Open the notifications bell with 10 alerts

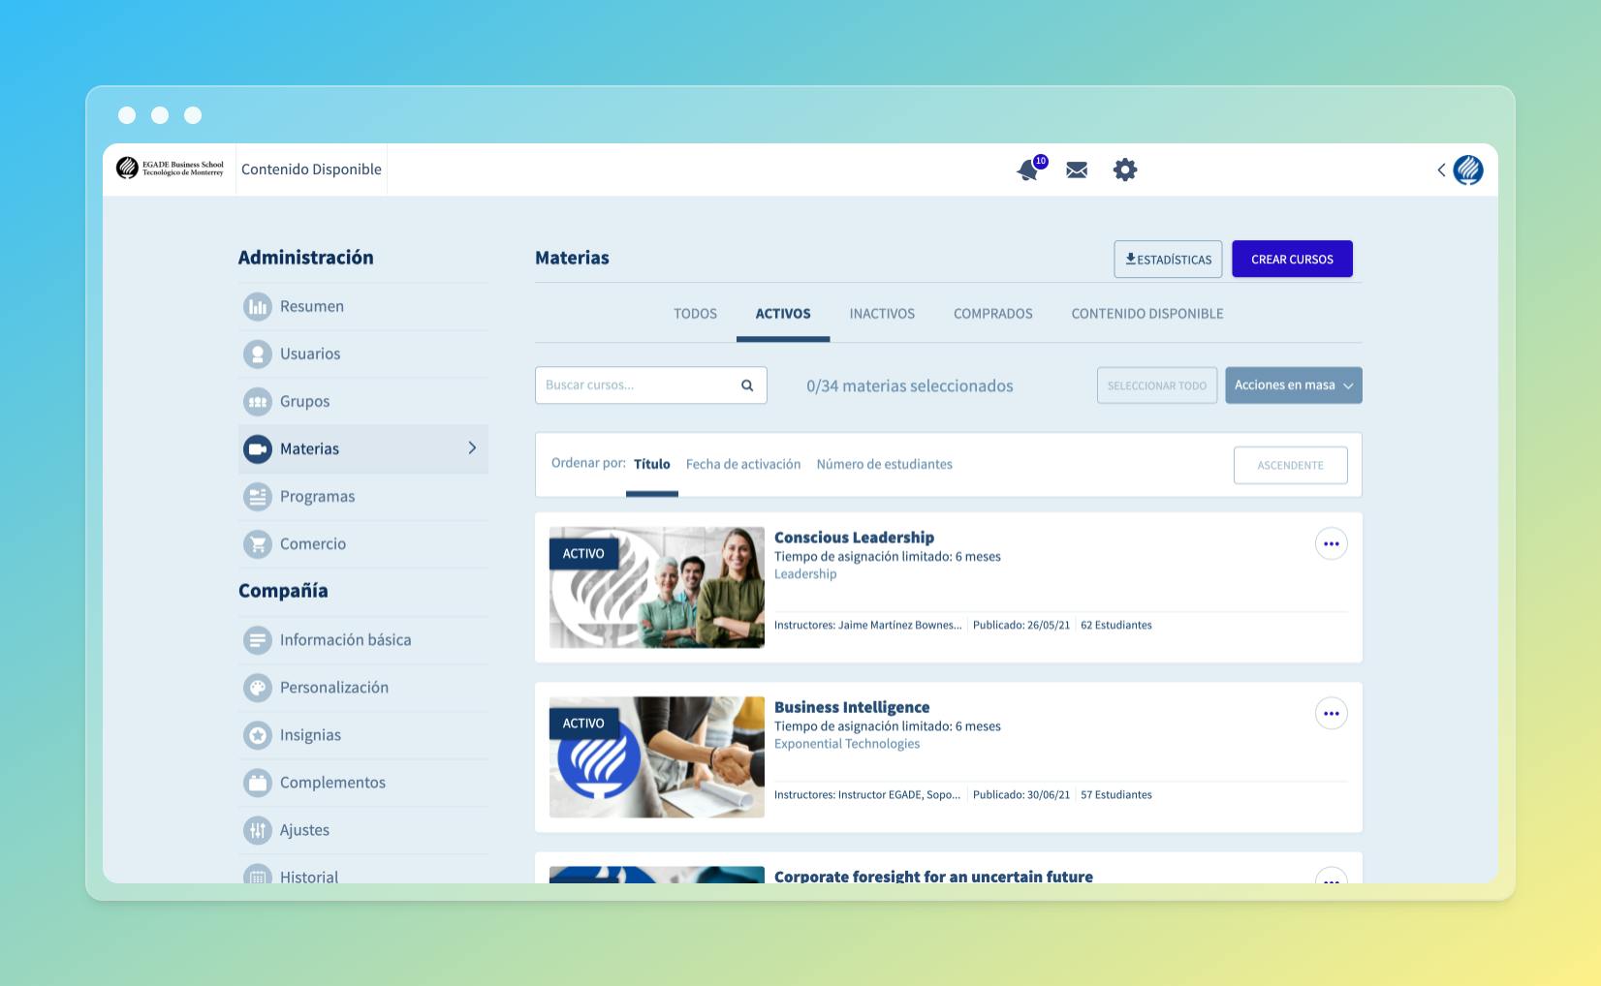[1027, 169]
